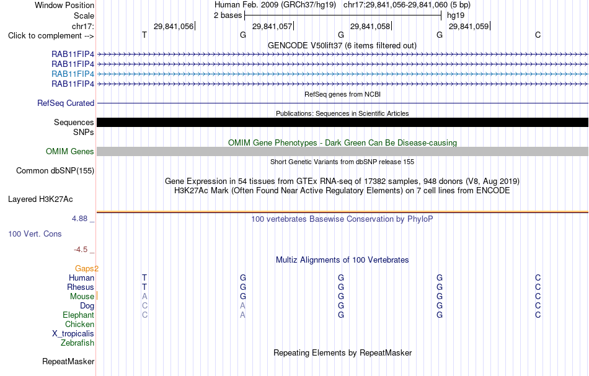
Task: Click the OMIM Genes track label
Action: coord(70,151)
